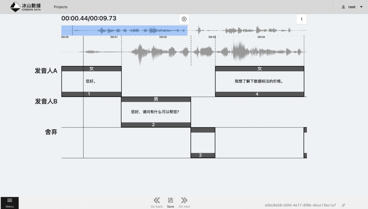Click the play audio button
Screen dimensions: 368x209
(184, 19)
